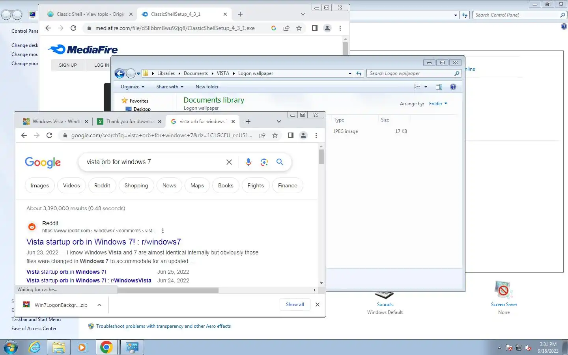Screen dimensions: 568x355
Task: Filter Google results by Images
Action: (x=40, y=185)
